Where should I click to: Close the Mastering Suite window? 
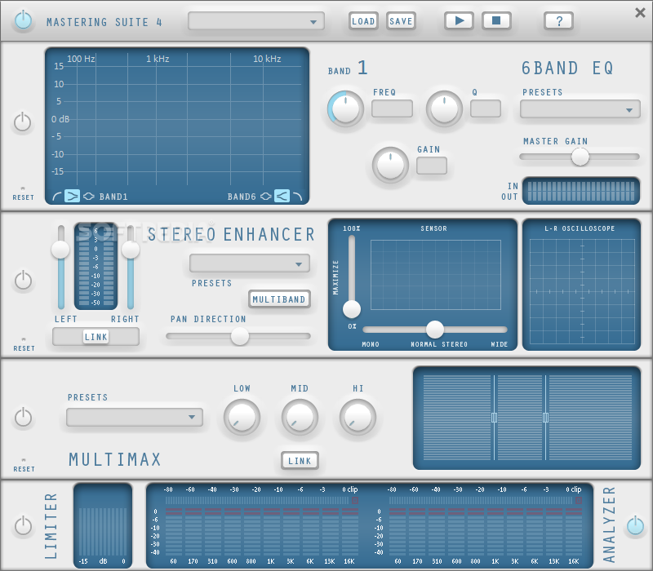[640, 13]
